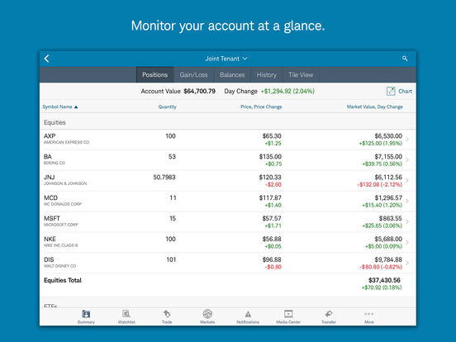Screen dimensions: 456x342
Task: Sort by Quantity column header
Action: click(167, 107)
